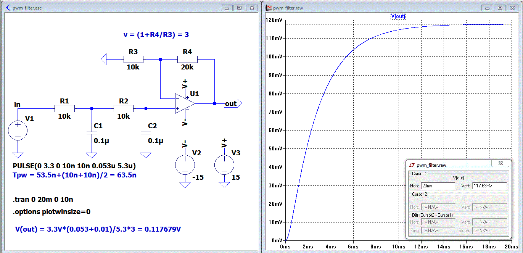Click the .tran 0 20m 0 10n directive
The image size is (523, 253).
43,200
